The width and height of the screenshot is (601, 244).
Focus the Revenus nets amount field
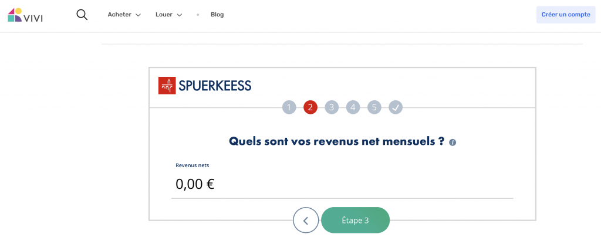[342, 184]
